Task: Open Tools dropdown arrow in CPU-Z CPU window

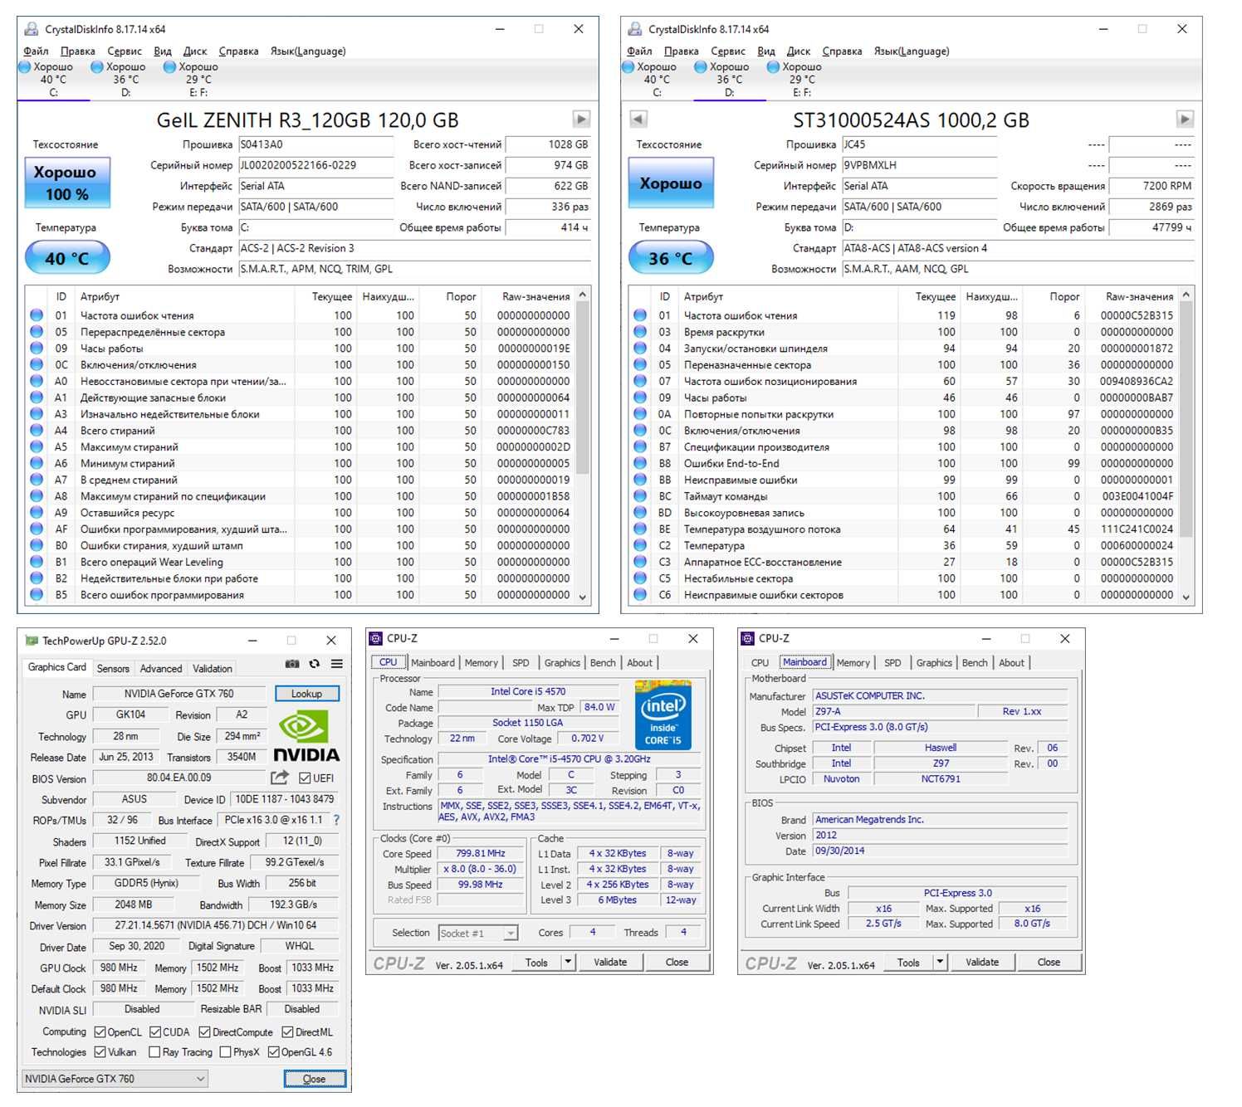Action: point(569,963)
